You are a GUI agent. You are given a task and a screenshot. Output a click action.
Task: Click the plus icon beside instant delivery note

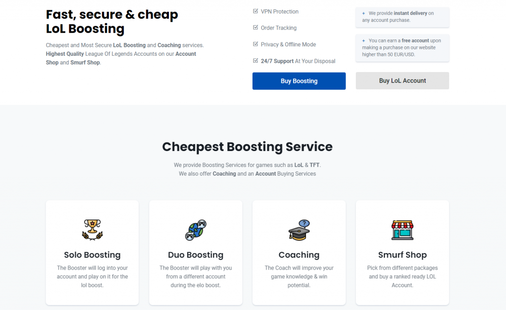[x=364, y=13]
